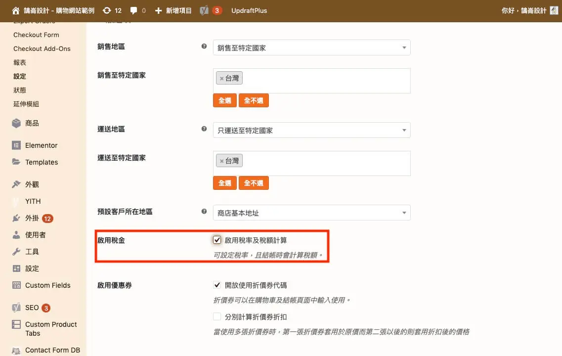Remove 台灣 from 銷售至特定國家

(x=221, y=79)
